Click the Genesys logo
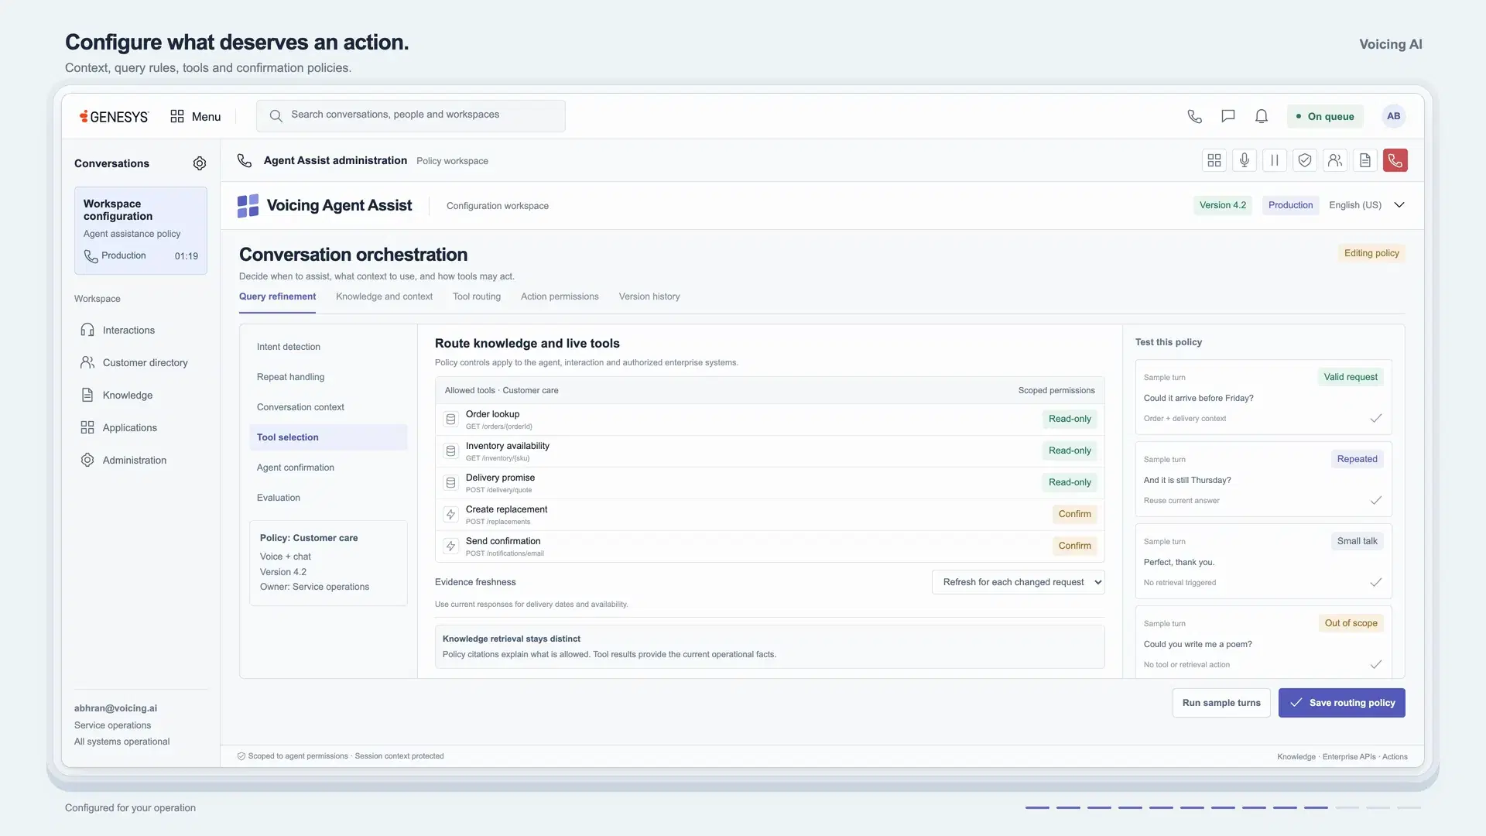The height and width of the screenshot is (836, 1486). [x=114, y=116]
